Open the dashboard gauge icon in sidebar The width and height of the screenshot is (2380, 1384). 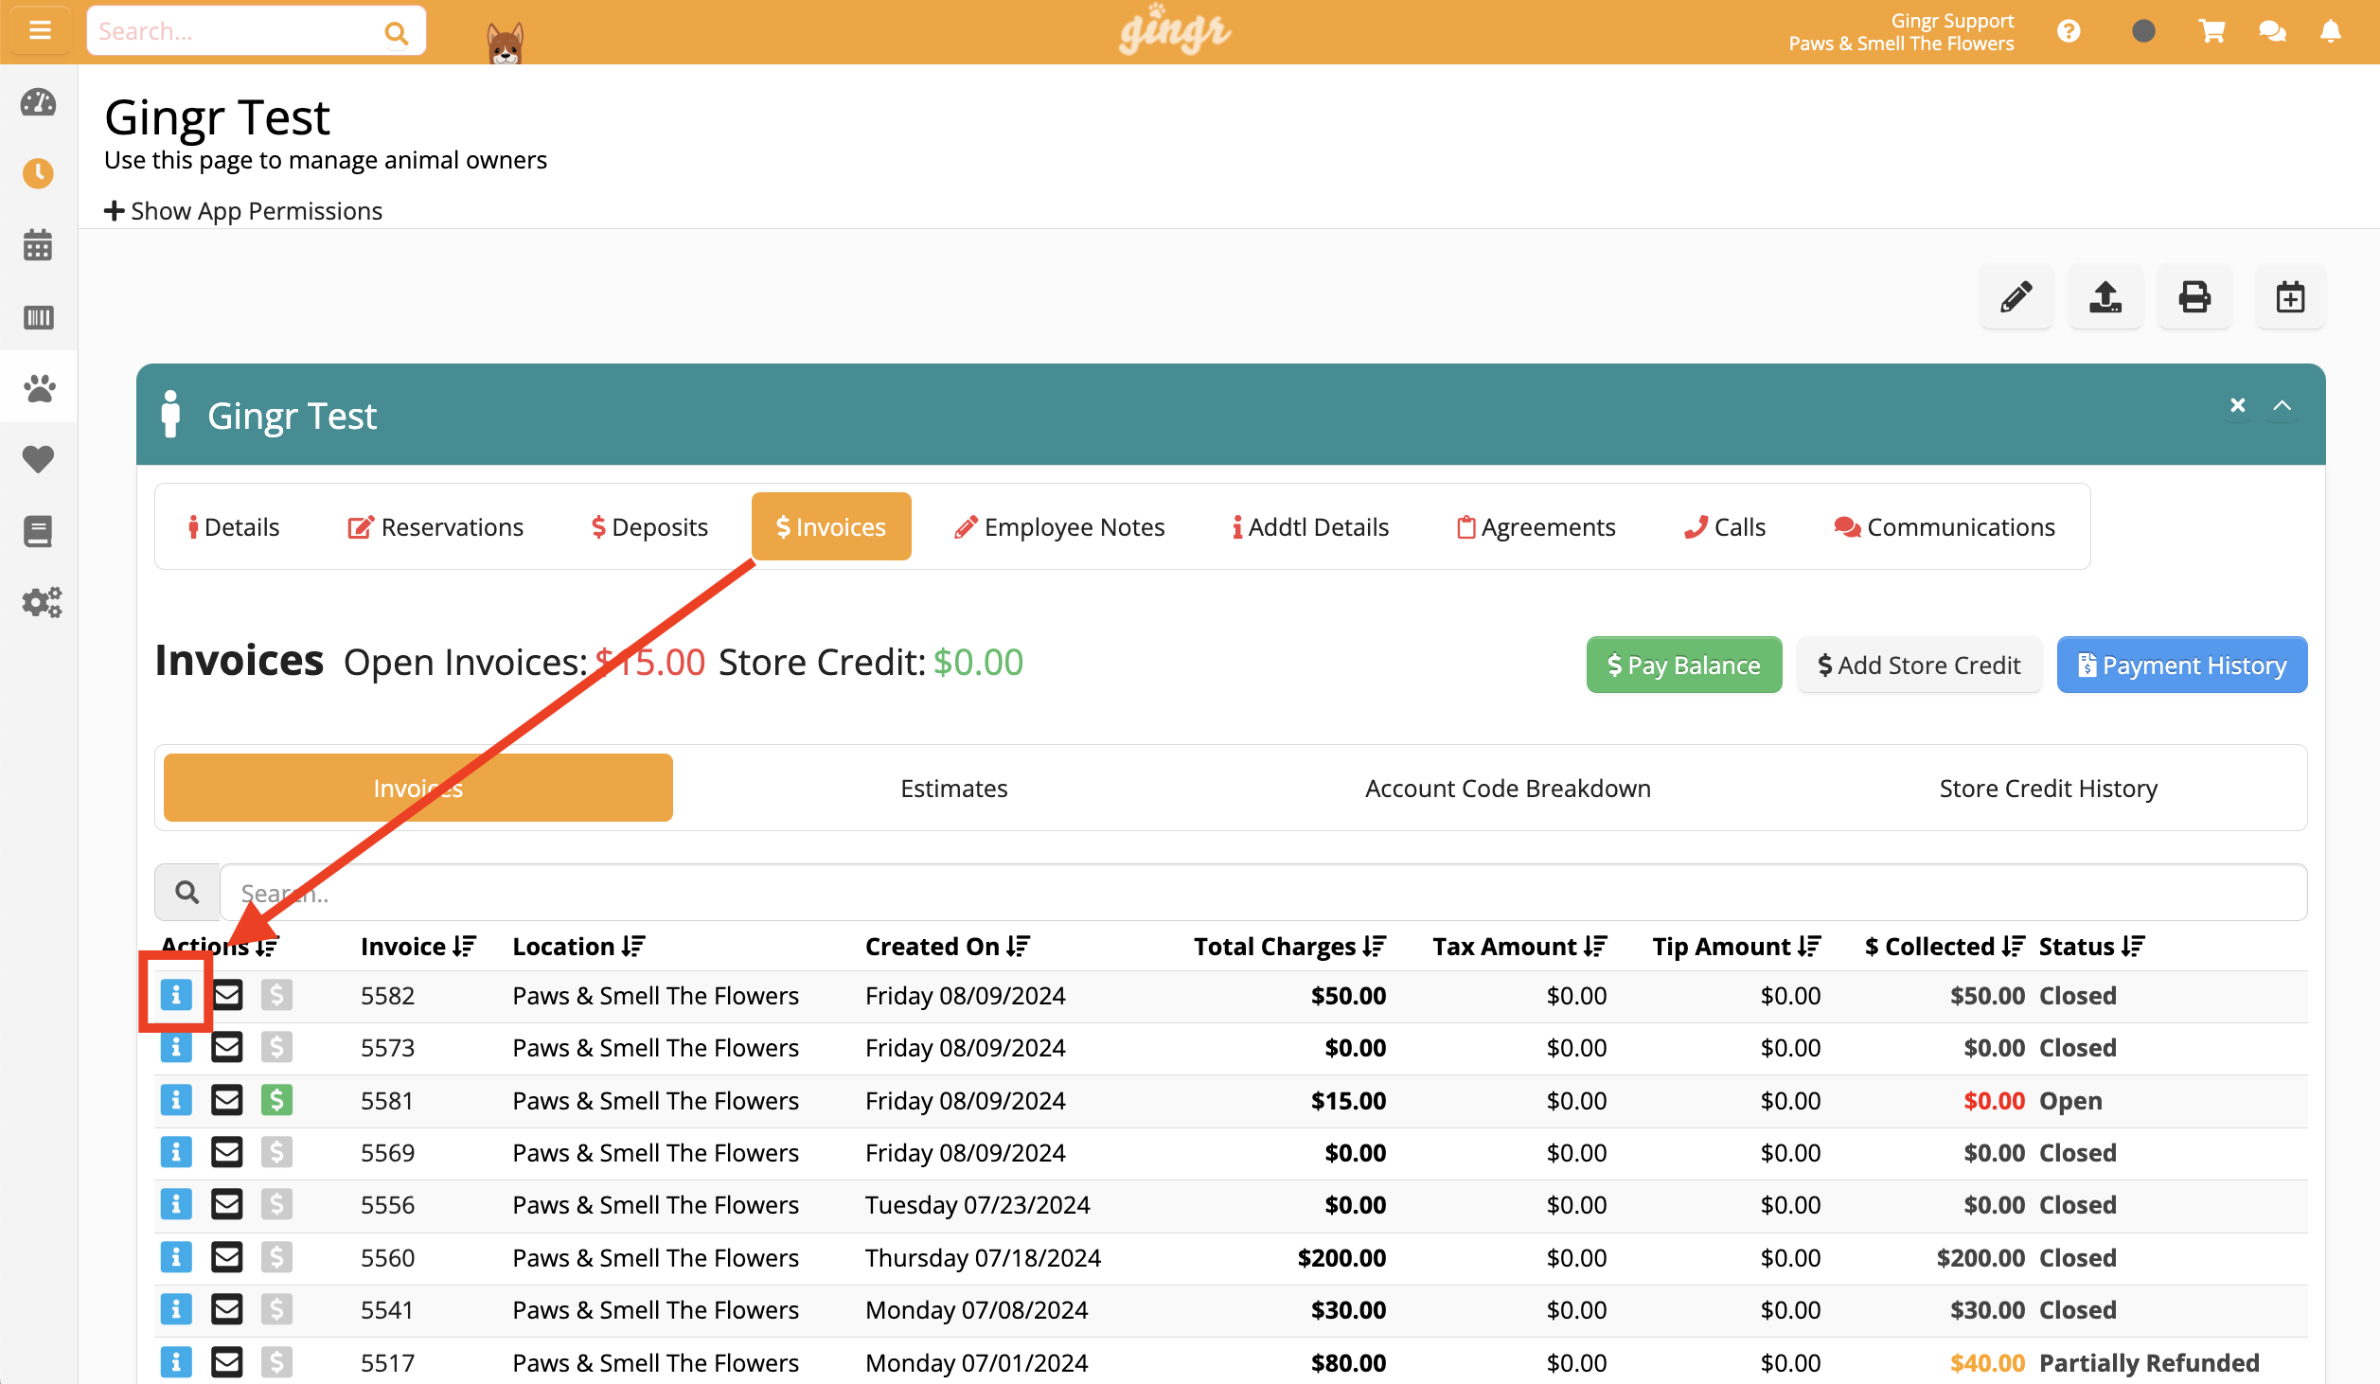(38, 102)
